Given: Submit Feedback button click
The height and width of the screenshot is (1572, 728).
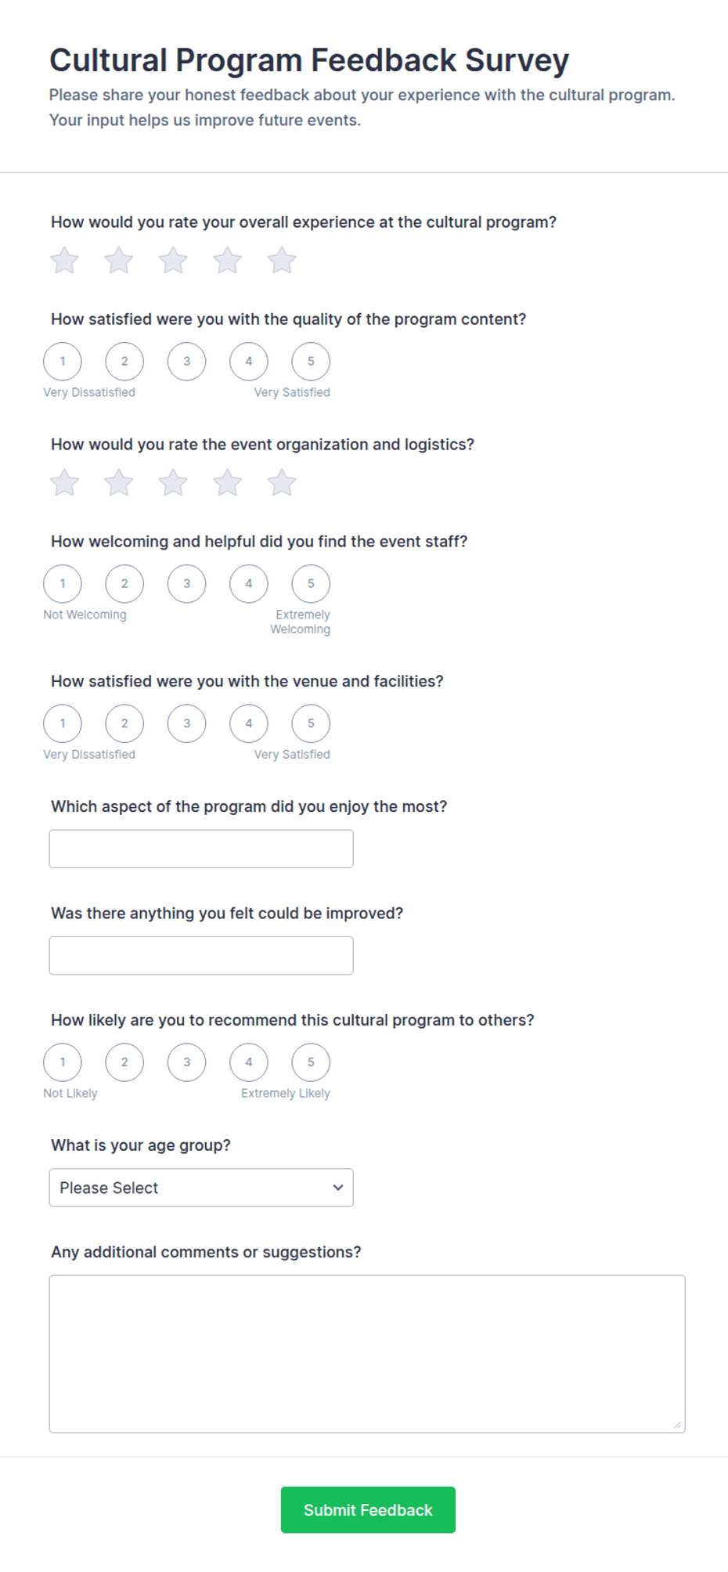Looking at the screenshot, I should tap(368, 1510).
